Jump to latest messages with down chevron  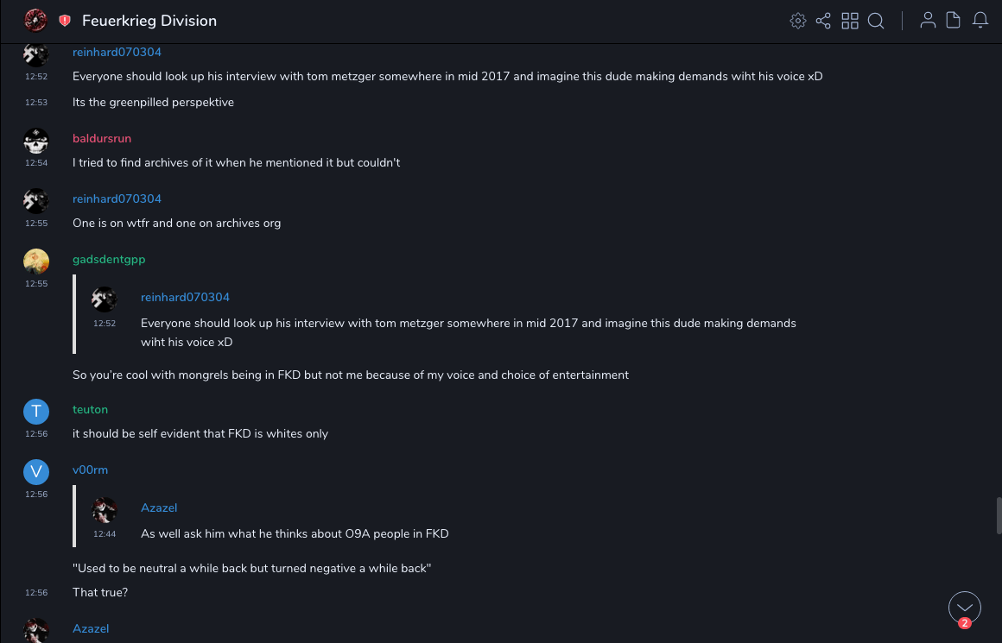point(964,608)
